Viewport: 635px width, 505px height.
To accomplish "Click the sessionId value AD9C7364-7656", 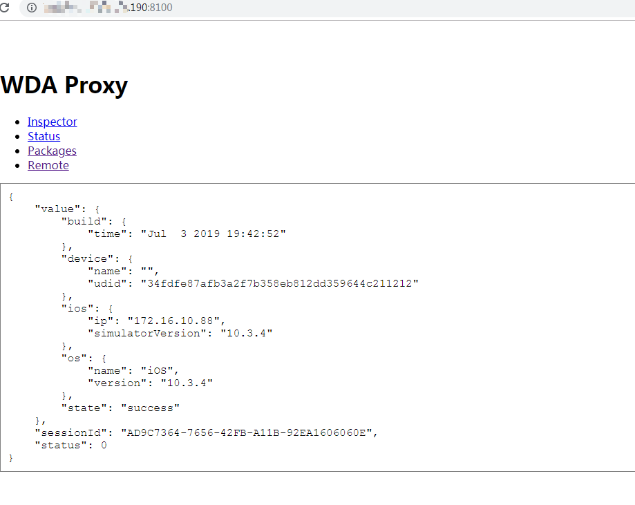I will click(247, 433).
